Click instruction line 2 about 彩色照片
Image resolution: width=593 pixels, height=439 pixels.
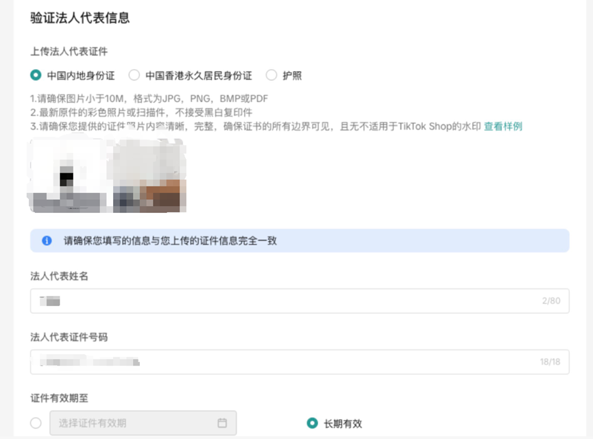tap(141, 112)
